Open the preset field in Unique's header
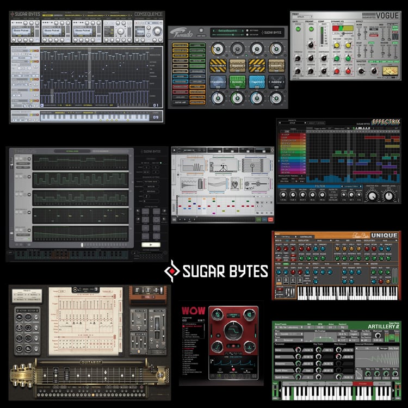The height and width of the screenshot is (408, 408). [x=286, y=237]
